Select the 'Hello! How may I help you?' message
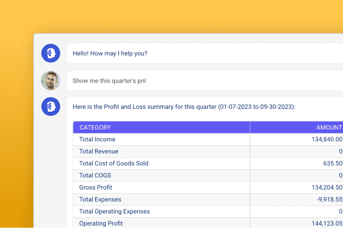Image resolution: width=343 pixels, height=228 pixels. click(110, 54)
